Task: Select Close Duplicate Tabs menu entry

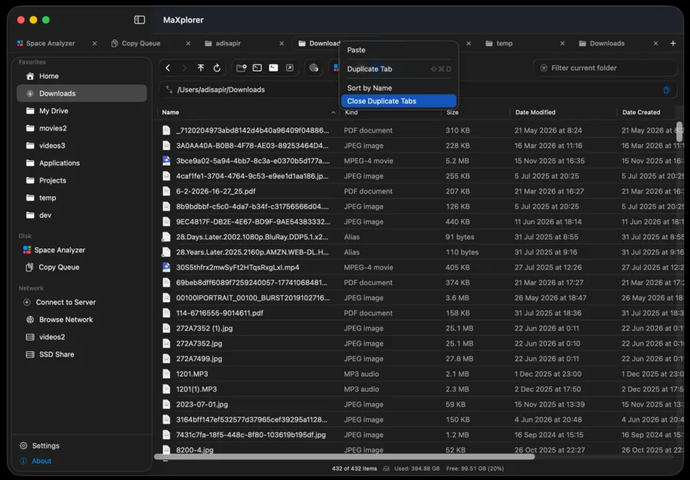Action: tap(399, 101)
